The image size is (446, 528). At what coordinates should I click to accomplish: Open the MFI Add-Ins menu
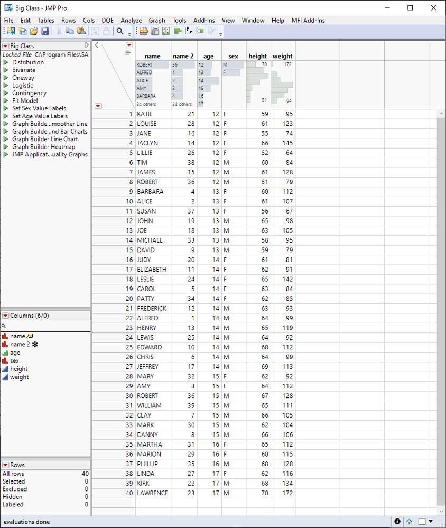pos(308,20)
